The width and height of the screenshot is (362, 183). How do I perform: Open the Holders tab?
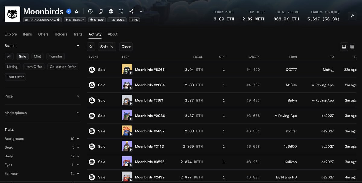pyautogui.click(x=61, y=34)
